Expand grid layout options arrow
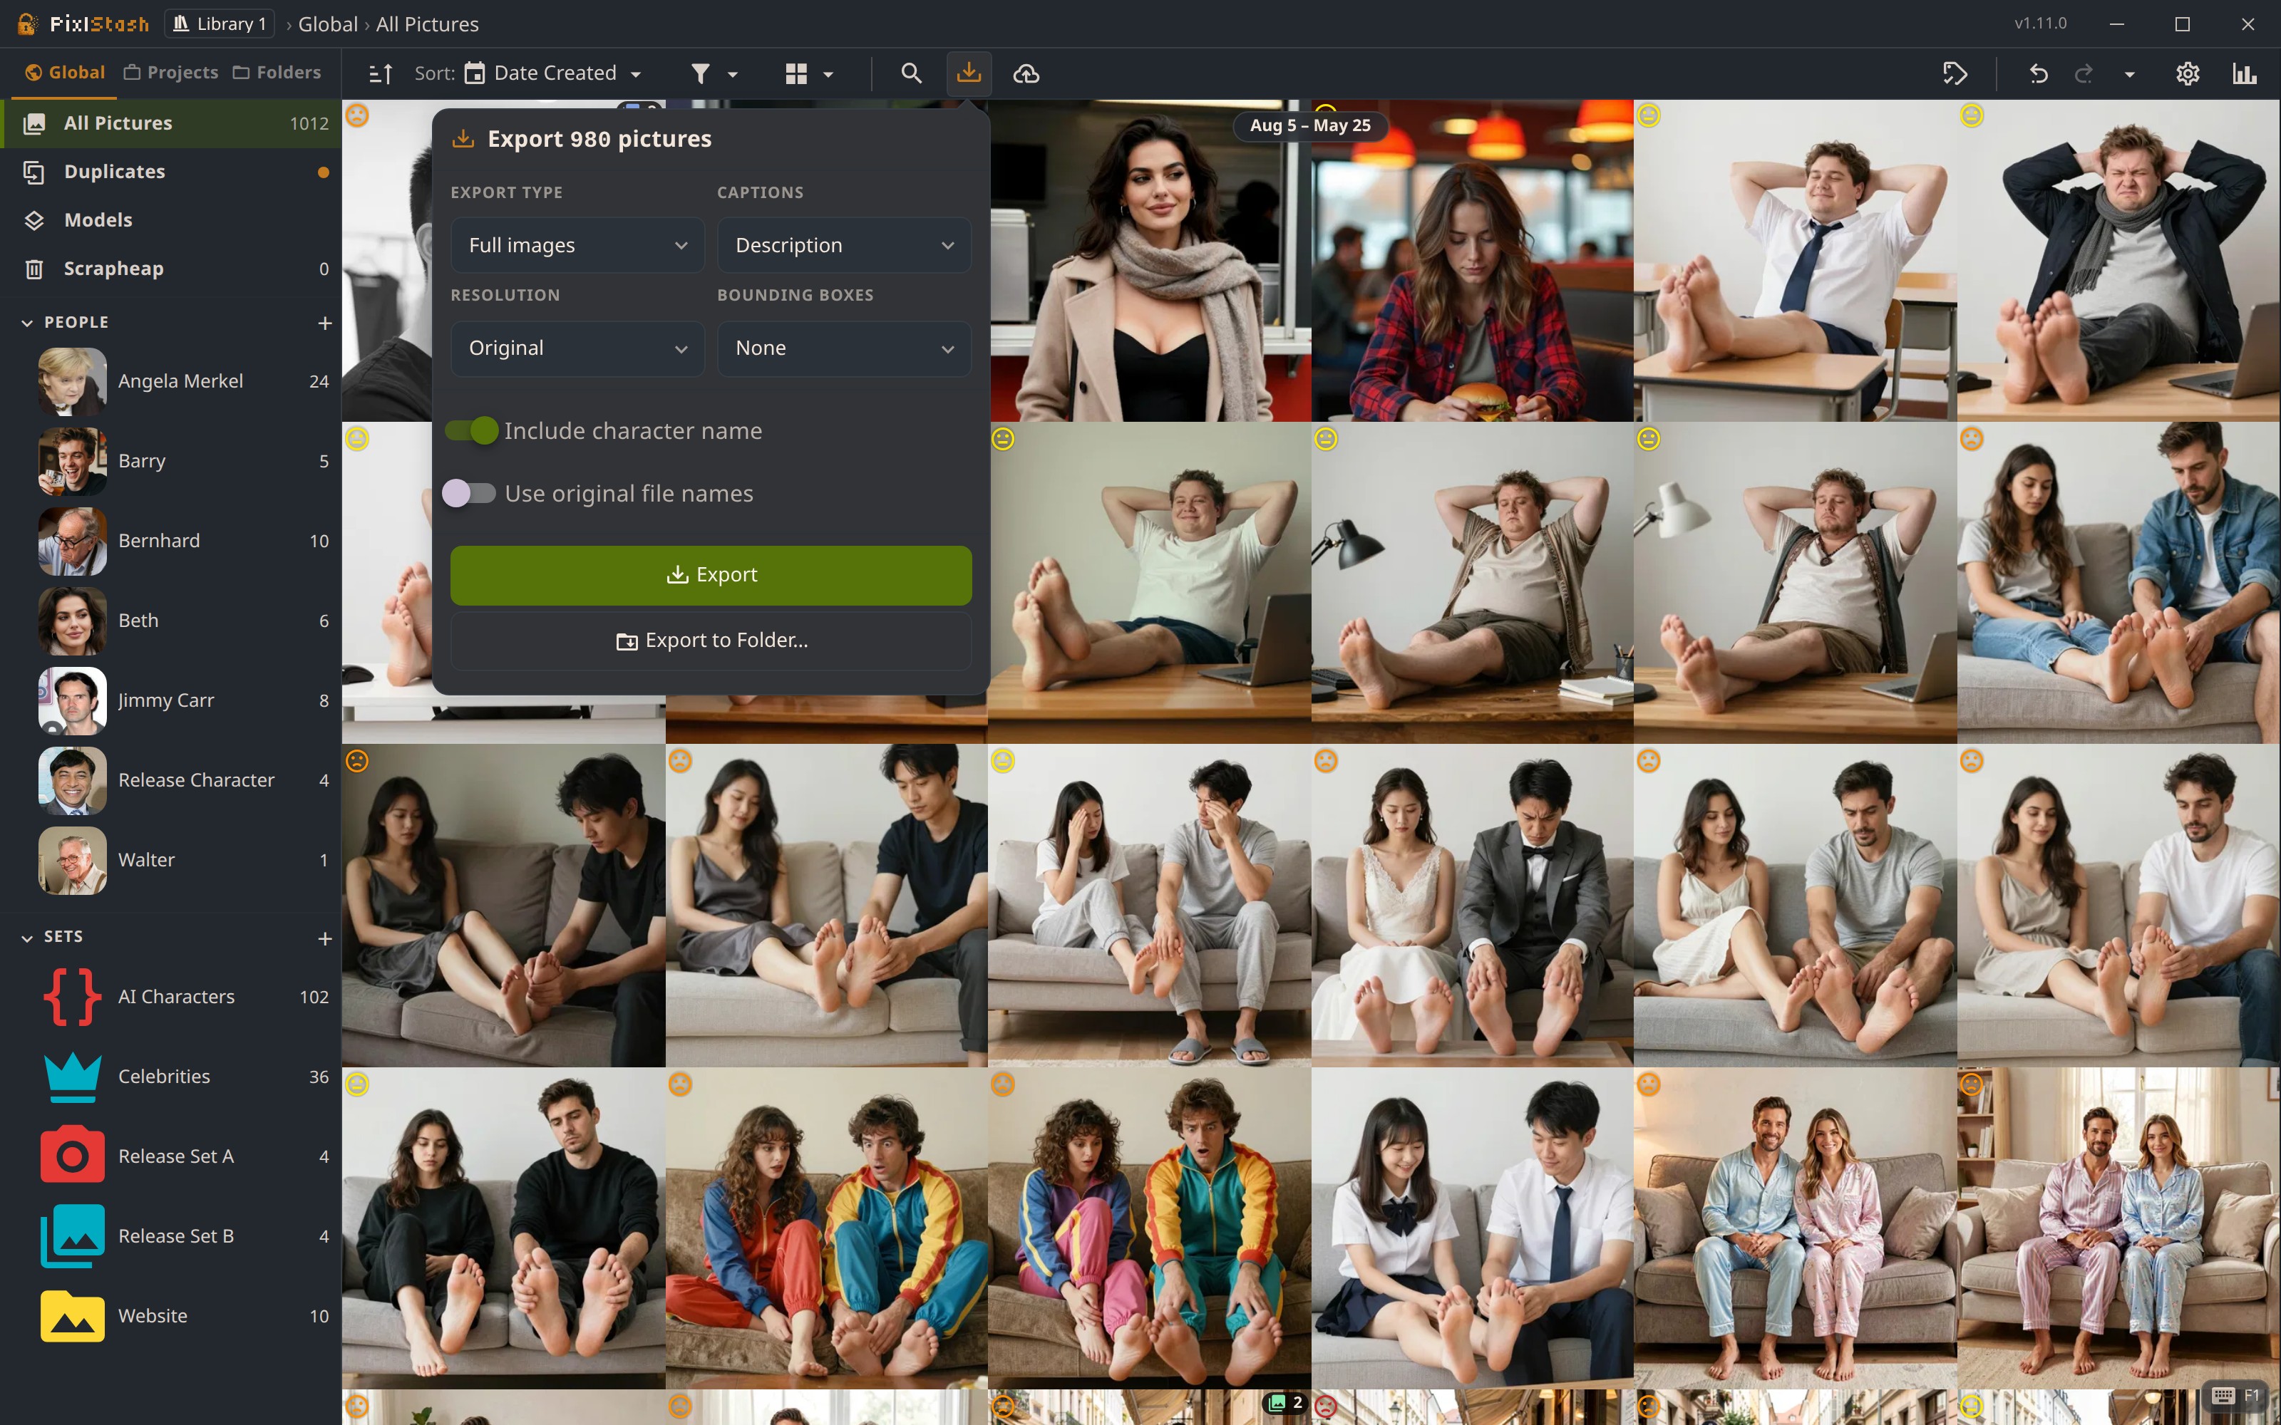 pos(828,74)
